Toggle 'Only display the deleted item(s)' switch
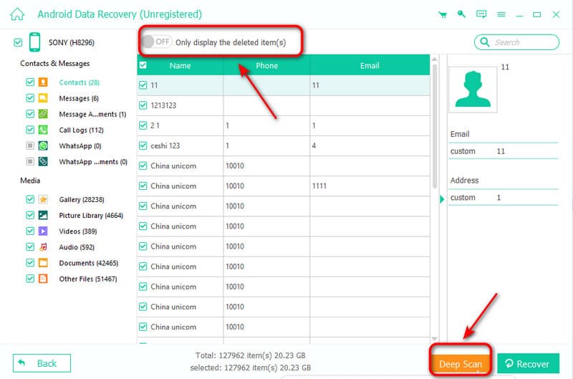Viewport: 573px width, 379px height. pyautogui.click(x=156, y=42)
